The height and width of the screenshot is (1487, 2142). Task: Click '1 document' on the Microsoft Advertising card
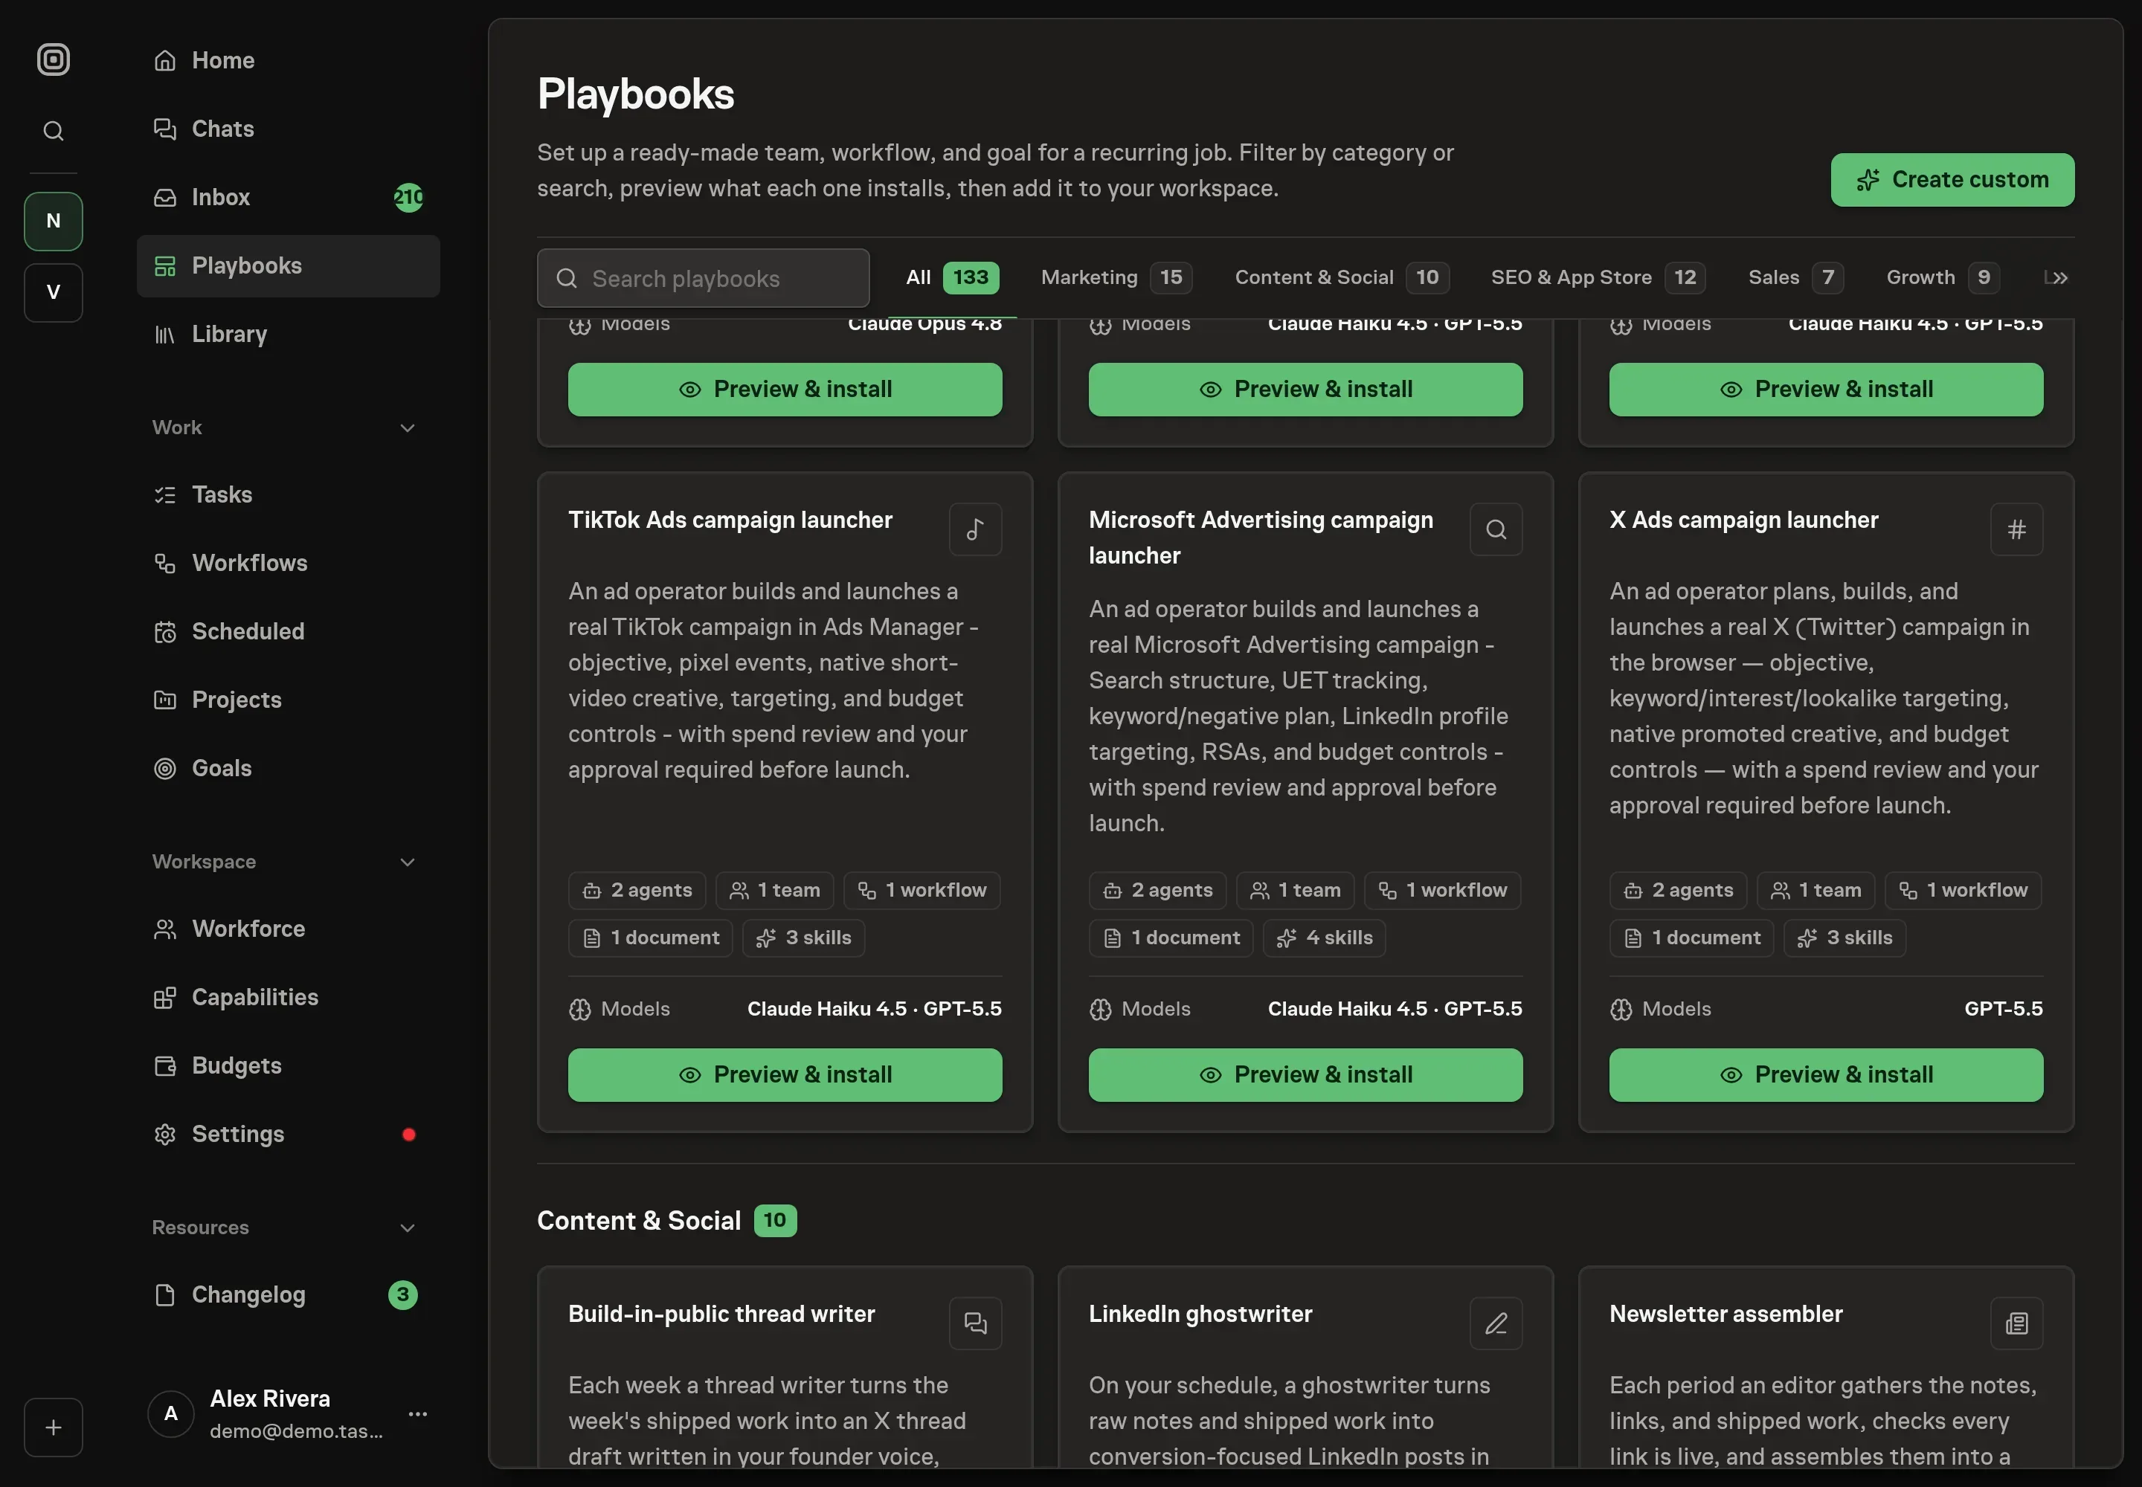click(x=1171, y=938)
